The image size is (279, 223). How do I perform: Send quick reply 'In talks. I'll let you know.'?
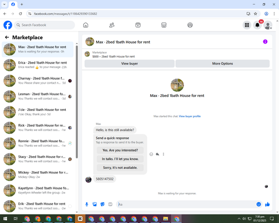point(120,159)
